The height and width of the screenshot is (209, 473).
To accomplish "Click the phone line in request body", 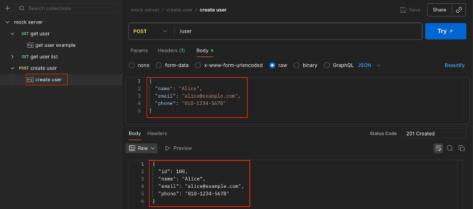I will [190, 103].
